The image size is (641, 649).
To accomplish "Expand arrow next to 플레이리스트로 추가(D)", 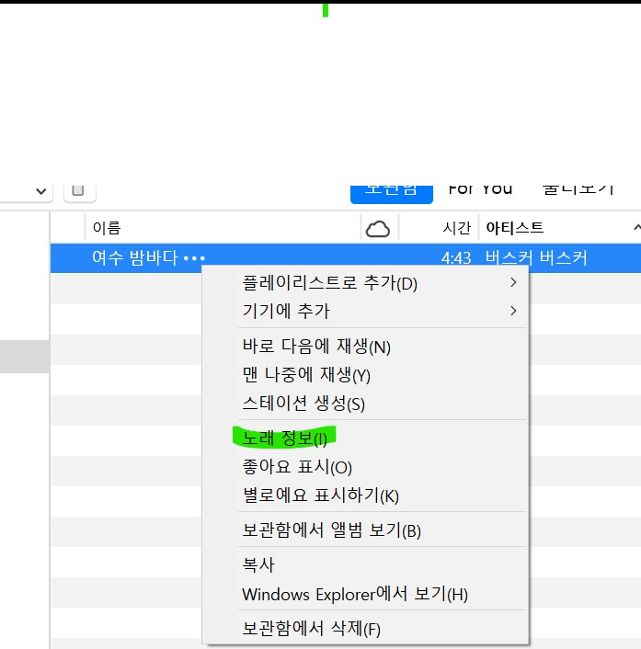I will coord(513,282).
